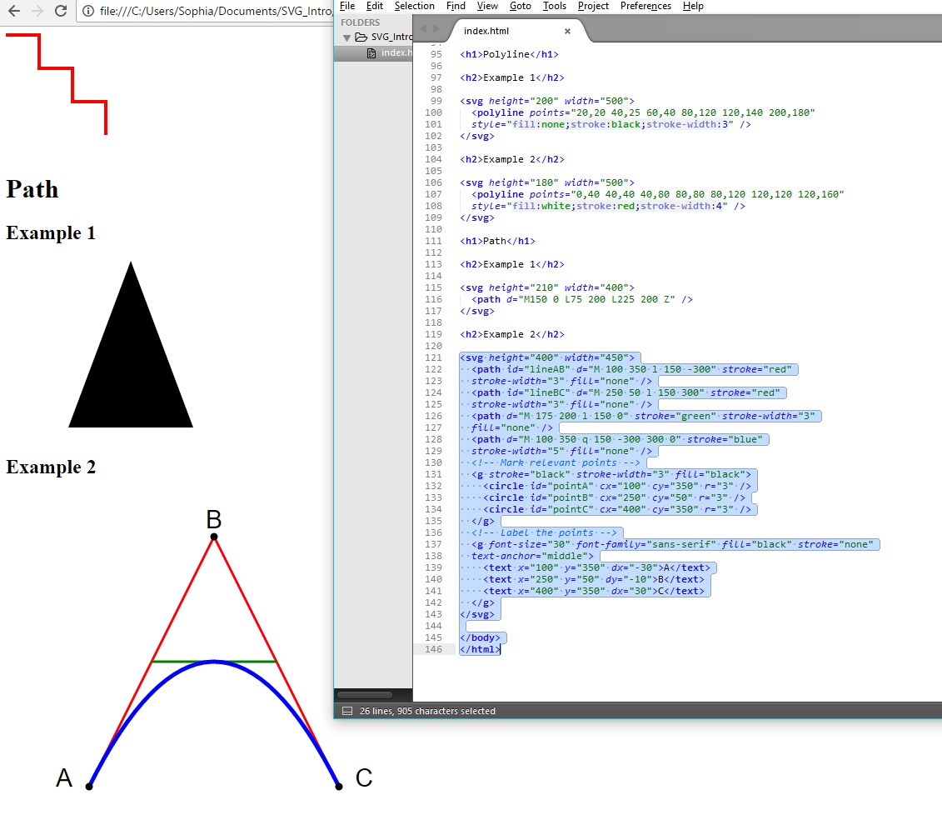
Task: Open the Help menu
Action: pyautogui.click(x=693, y=6)
